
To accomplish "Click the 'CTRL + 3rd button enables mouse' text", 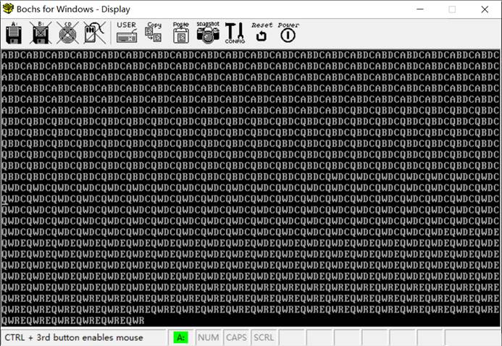I will [74, 337].
